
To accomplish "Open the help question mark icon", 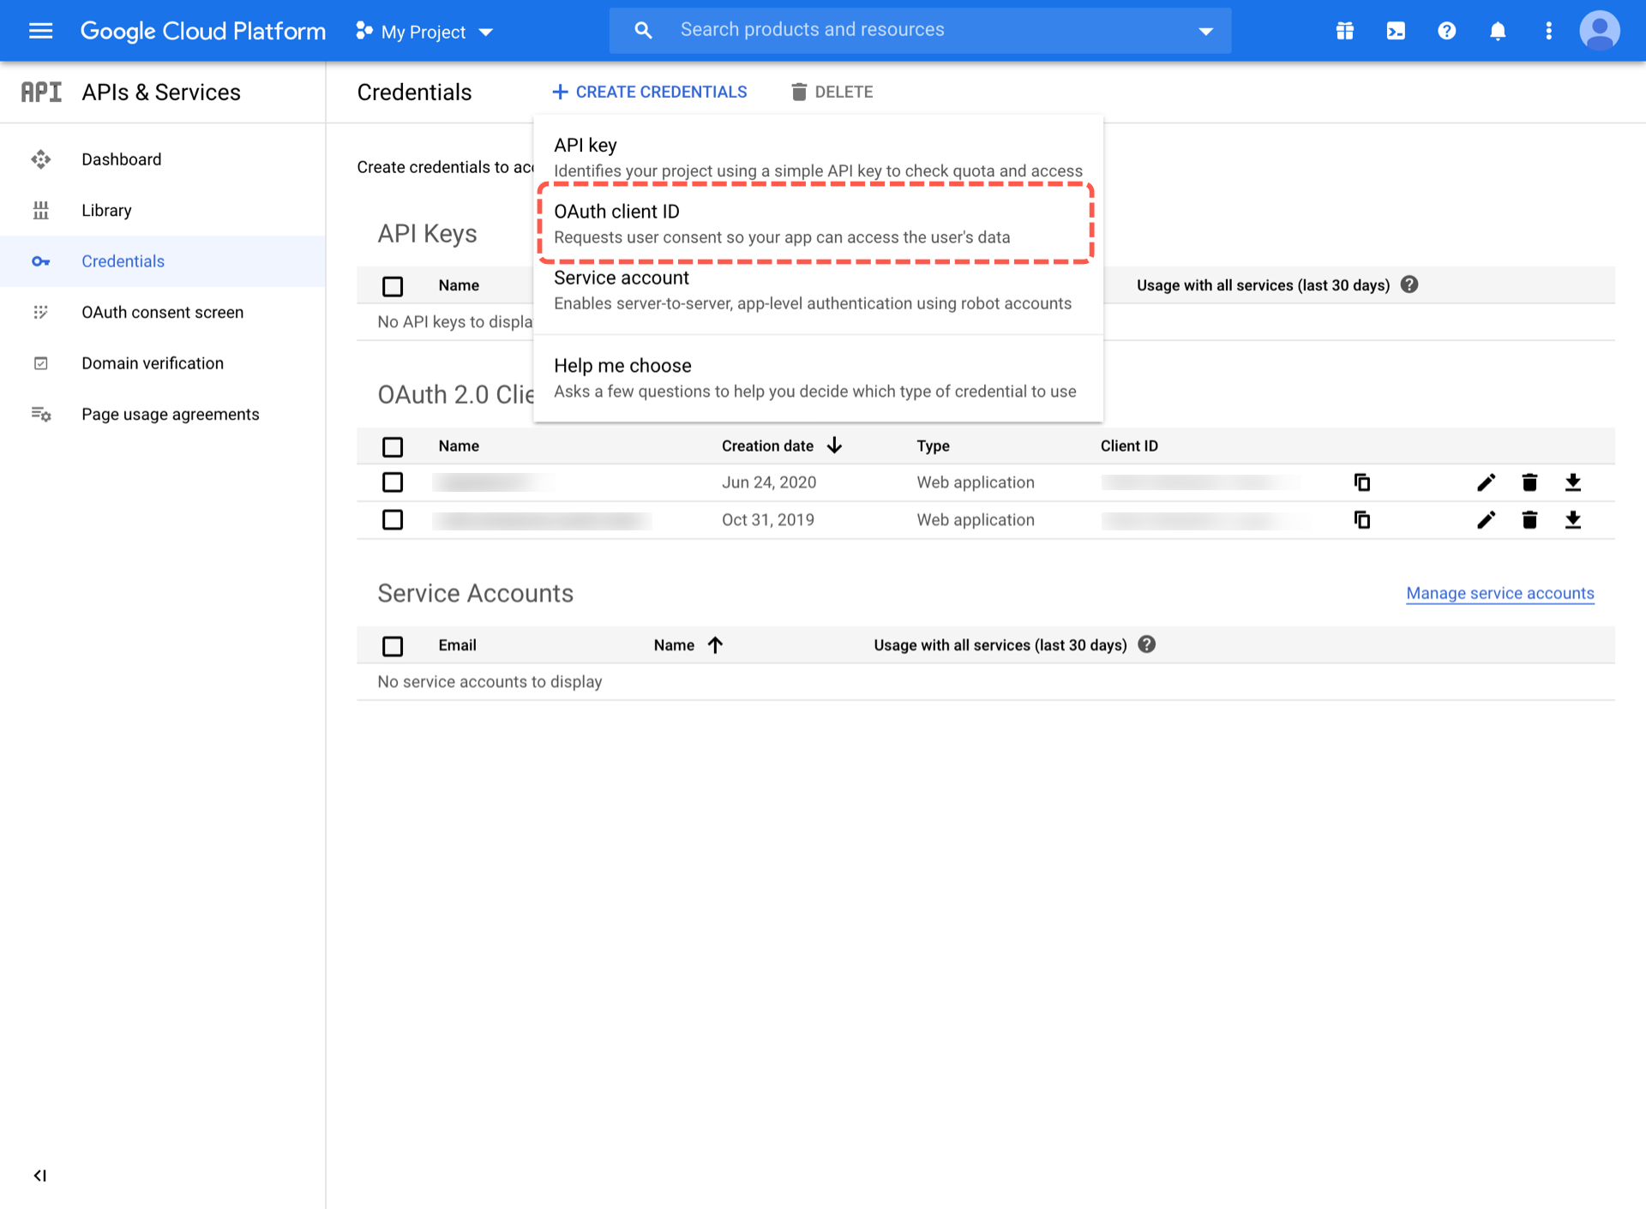I will [1446, 31].
